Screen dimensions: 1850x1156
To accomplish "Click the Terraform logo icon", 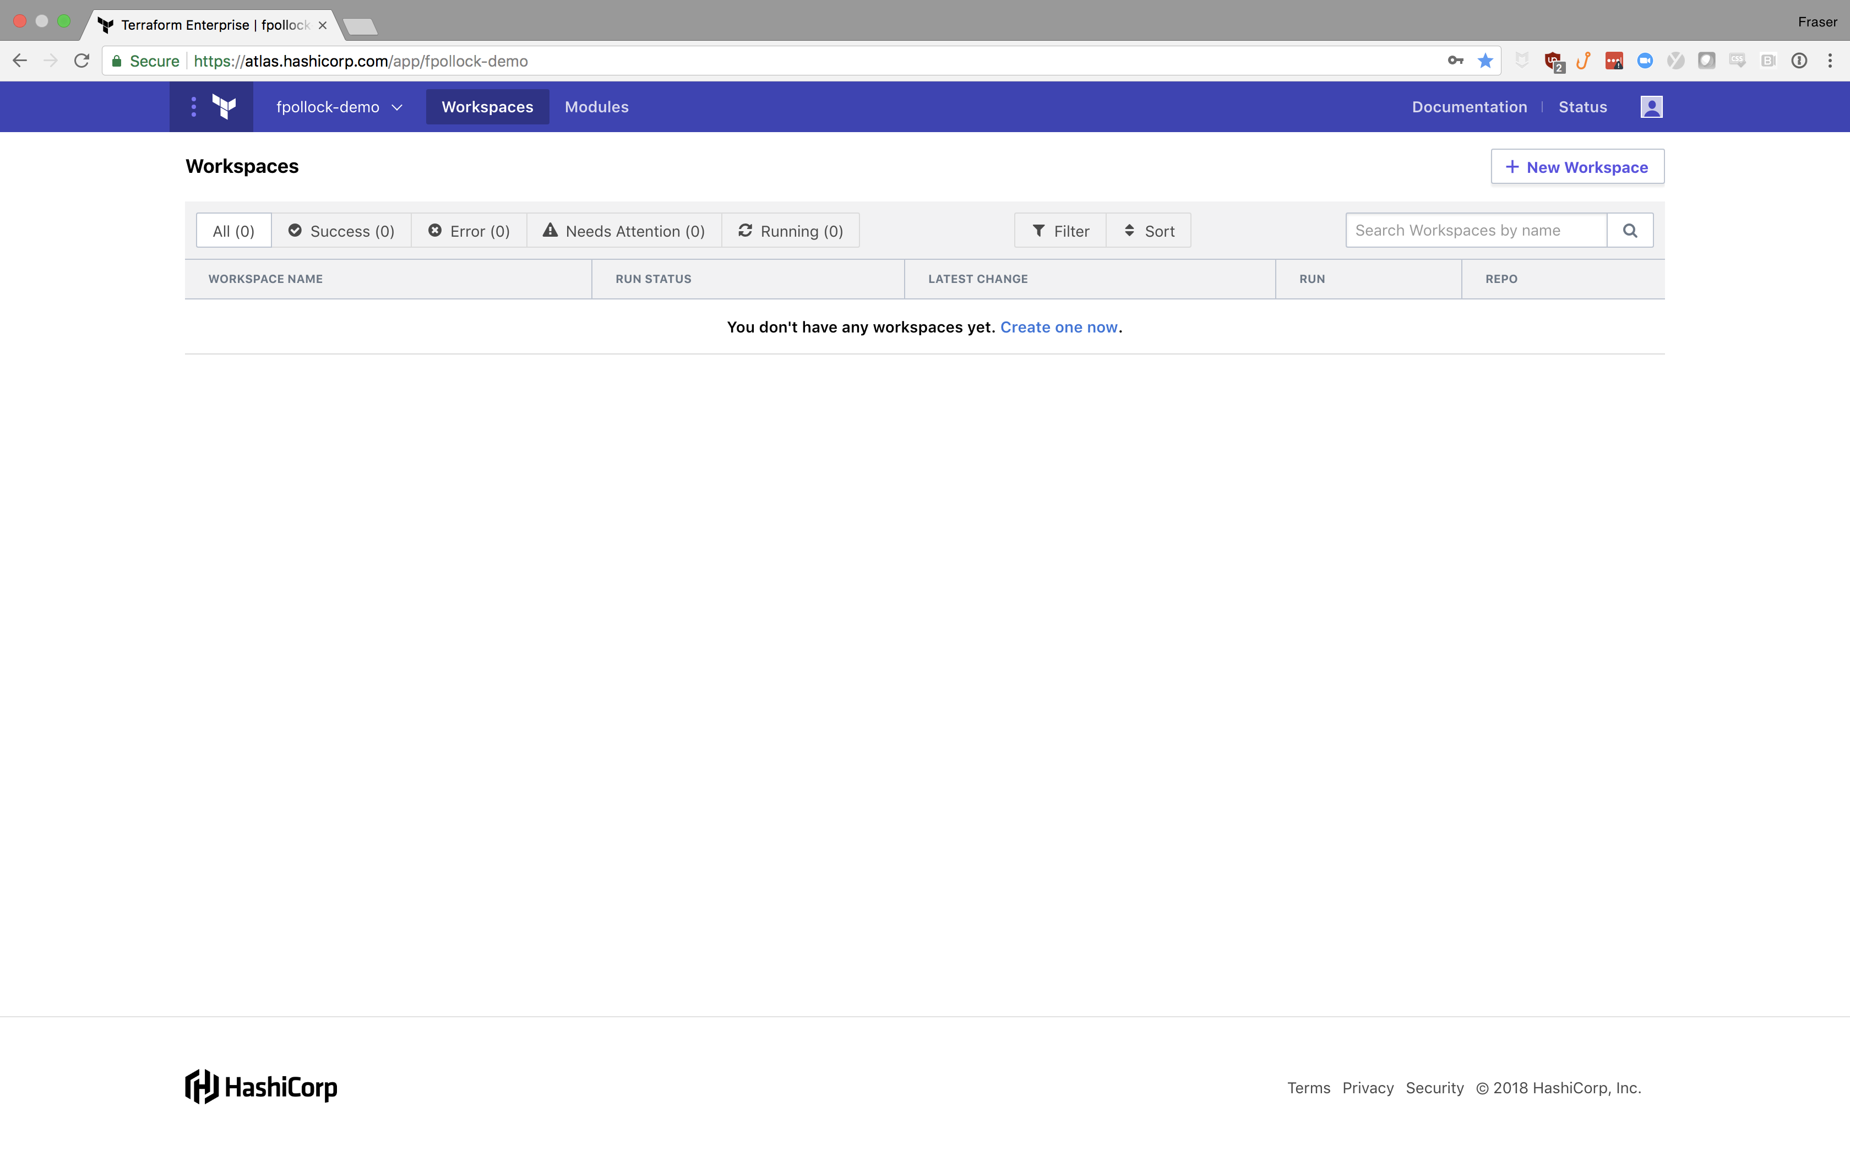I will coord(224,107).
